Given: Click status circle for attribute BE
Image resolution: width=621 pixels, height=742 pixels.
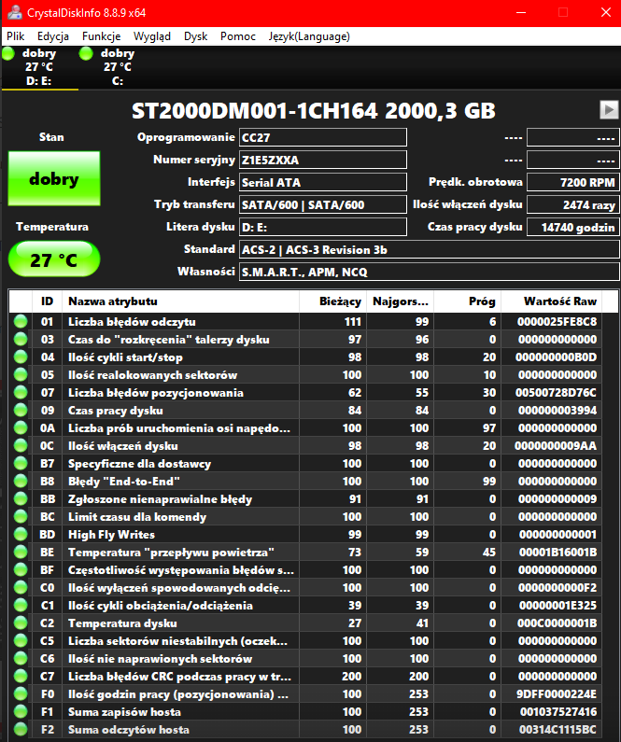Looking at the screenshot, I should pos(21,553).
